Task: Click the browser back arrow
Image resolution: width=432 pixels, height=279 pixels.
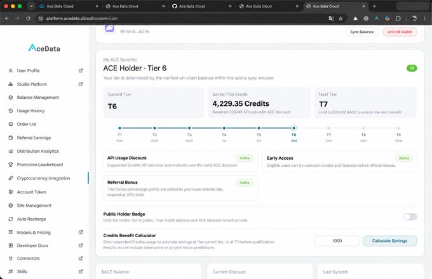Action: pyautogui.click(x=7, y=18)
